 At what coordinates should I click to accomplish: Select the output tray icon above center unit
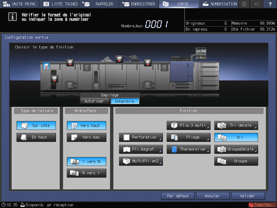[x=119, y=59]
